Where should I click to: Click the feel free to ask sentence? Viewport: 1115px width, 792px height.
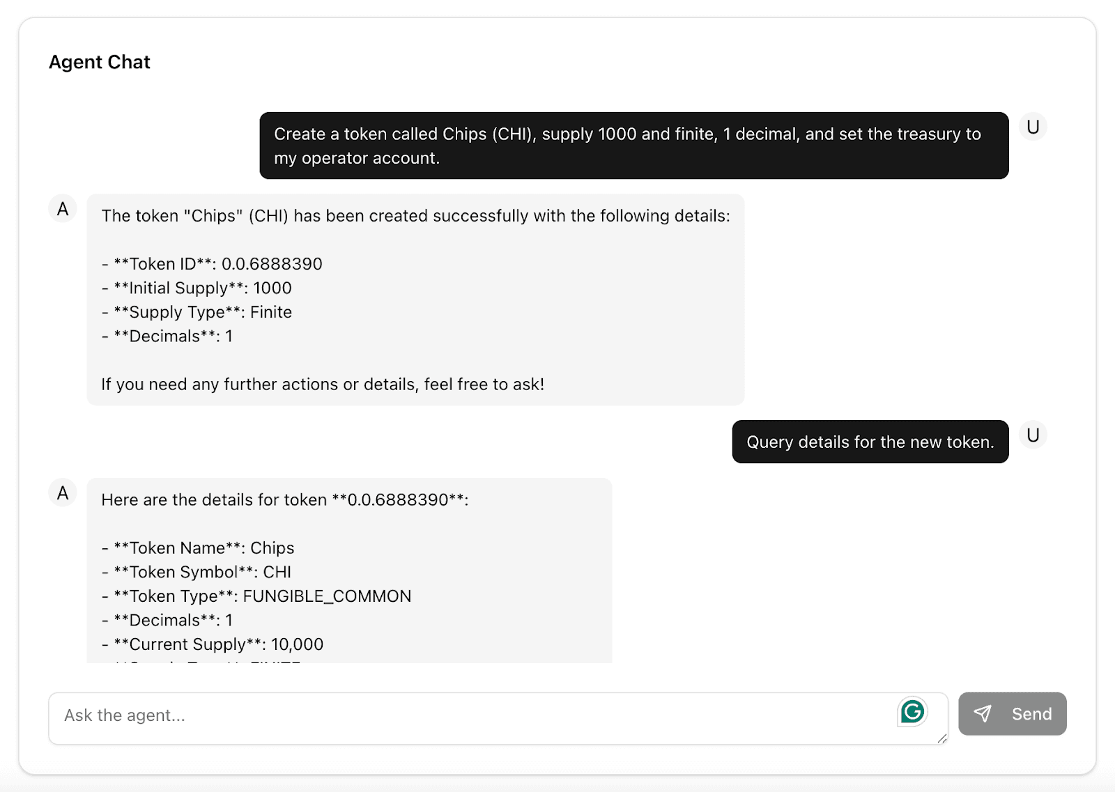(x=323, y=385)
